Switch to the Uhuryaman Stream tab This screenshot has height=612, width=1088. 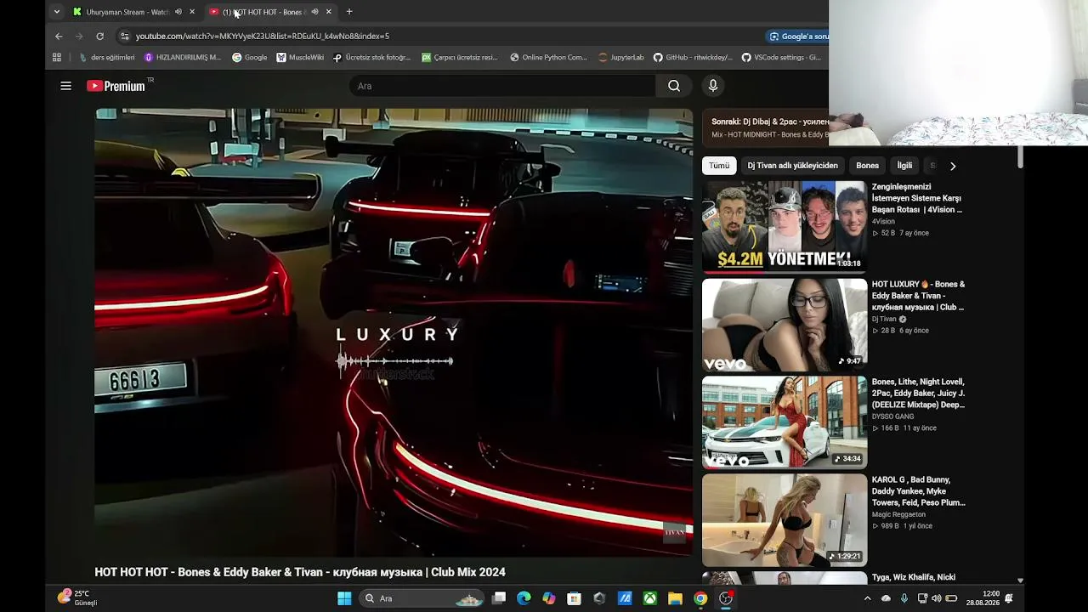127,12
